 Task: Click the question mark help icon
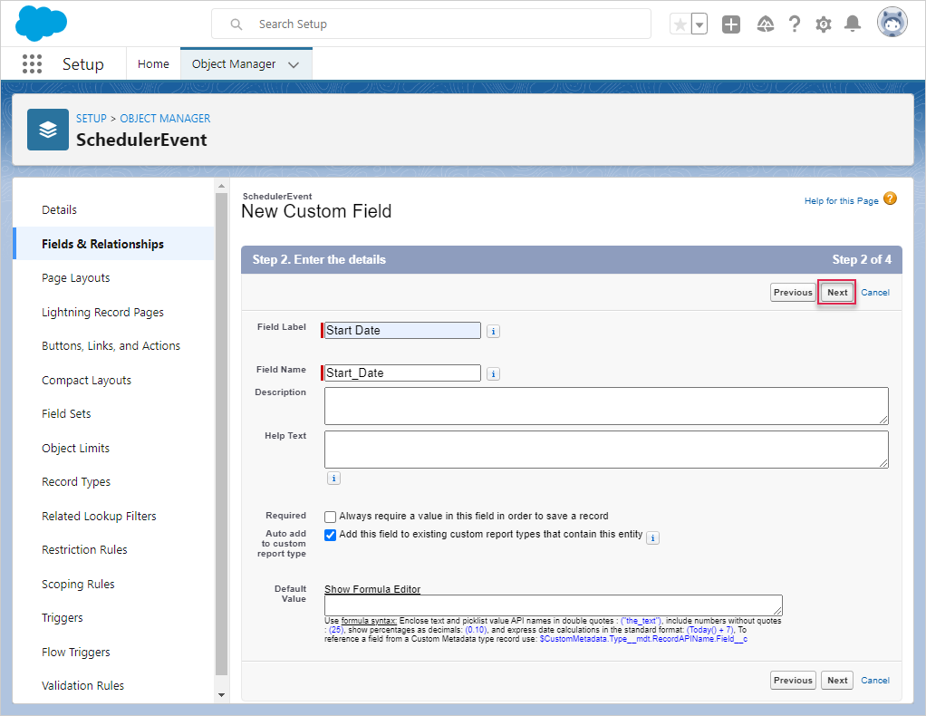pyautogui.click(x=794, y=24)
